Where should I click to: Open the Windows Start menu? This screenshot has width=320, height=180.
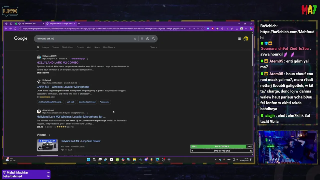tap(88, 159)
